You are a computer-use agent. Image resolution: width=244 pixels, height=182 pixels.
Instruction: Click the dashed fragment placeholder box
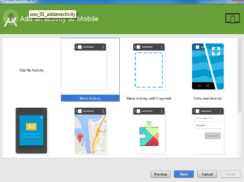[149, 70]
